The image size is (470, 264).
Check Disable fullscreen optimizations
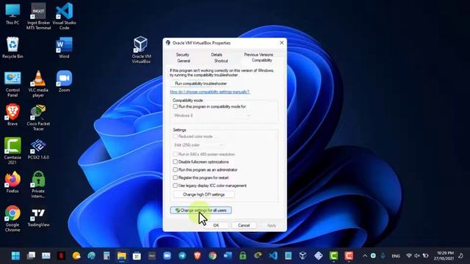tap(176, 161)
